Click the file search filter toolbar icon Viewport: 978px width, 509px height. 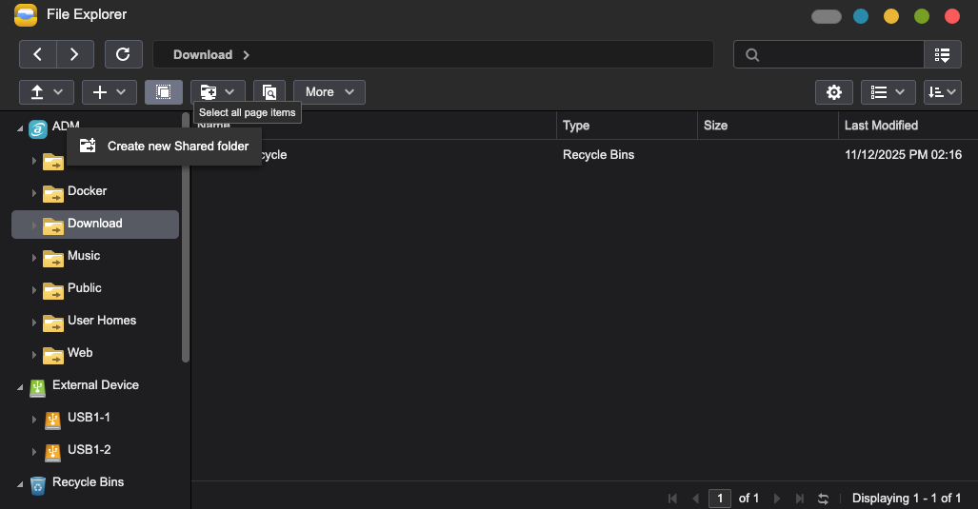click(x=269, y=92)
